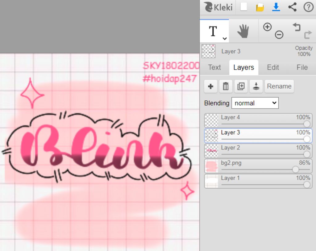This screenshot has width=316, height=251.
Task: Select Layer 4 in the list
Action: (x=258, y=120)
